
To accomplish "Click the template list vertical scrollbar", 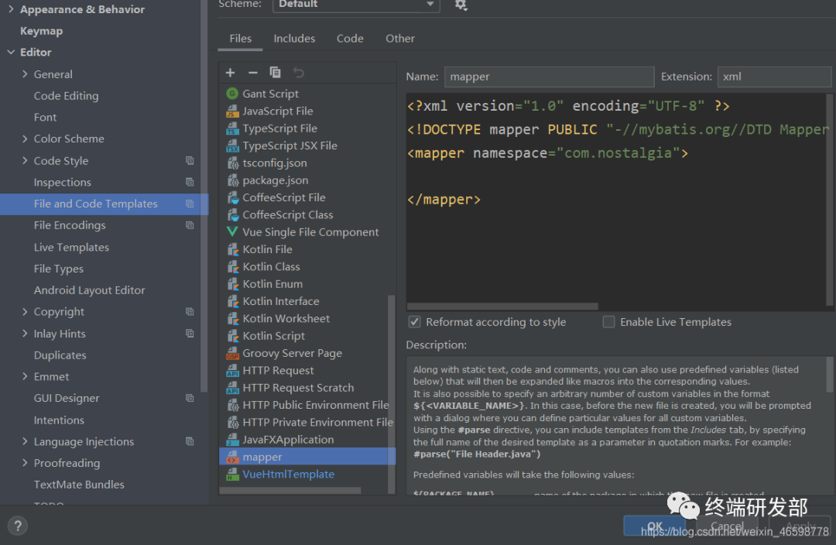I will click(x=392, y=393).
